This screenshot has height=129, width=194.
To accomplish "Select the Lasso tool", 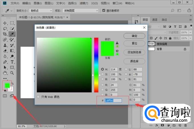I will (5, 29).
